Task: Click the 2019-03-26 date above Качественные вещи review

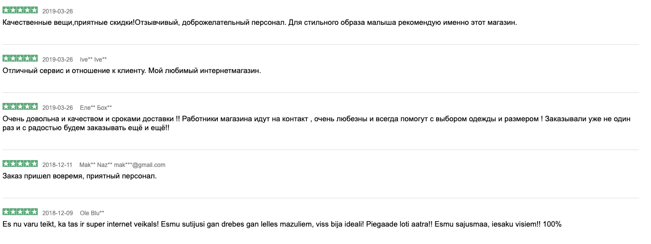Action: (x=58, y=11)
